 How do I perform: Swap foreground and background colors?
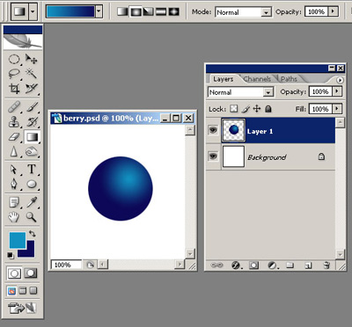[x=32, y=234]
